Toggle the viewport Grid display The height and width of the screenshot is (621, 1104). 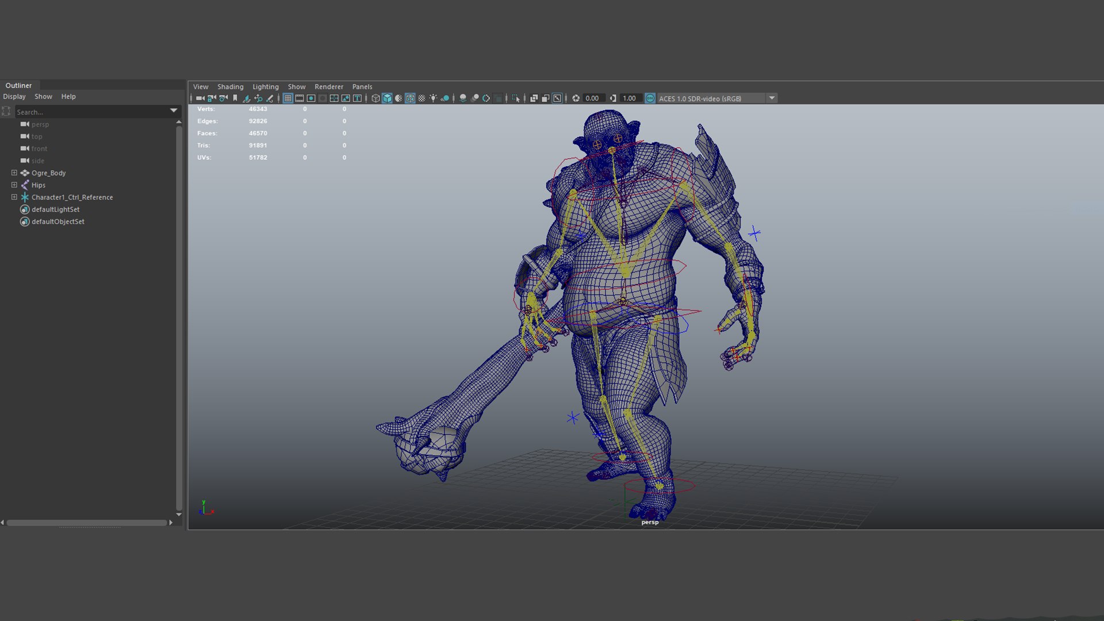click(x=288, y=98)
